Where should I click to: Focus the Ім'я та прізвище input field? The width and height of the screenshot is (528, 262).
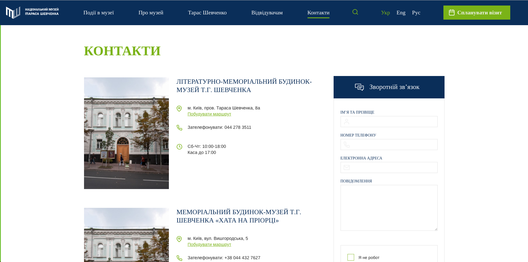click(x=389, y=122)
